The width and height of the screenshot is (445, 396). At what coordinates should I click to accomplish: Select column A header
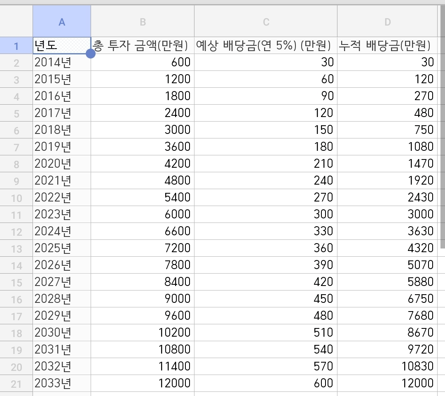[62, 21]
